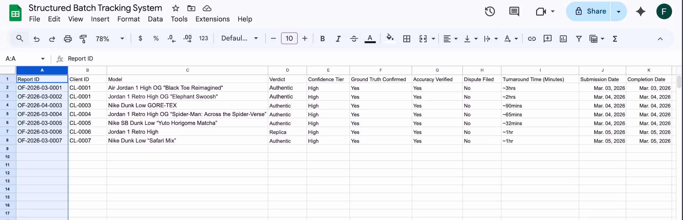Viewport: 683px width, 220px height.
Task: Toggle italic text formatting
Action: [338, 39]
